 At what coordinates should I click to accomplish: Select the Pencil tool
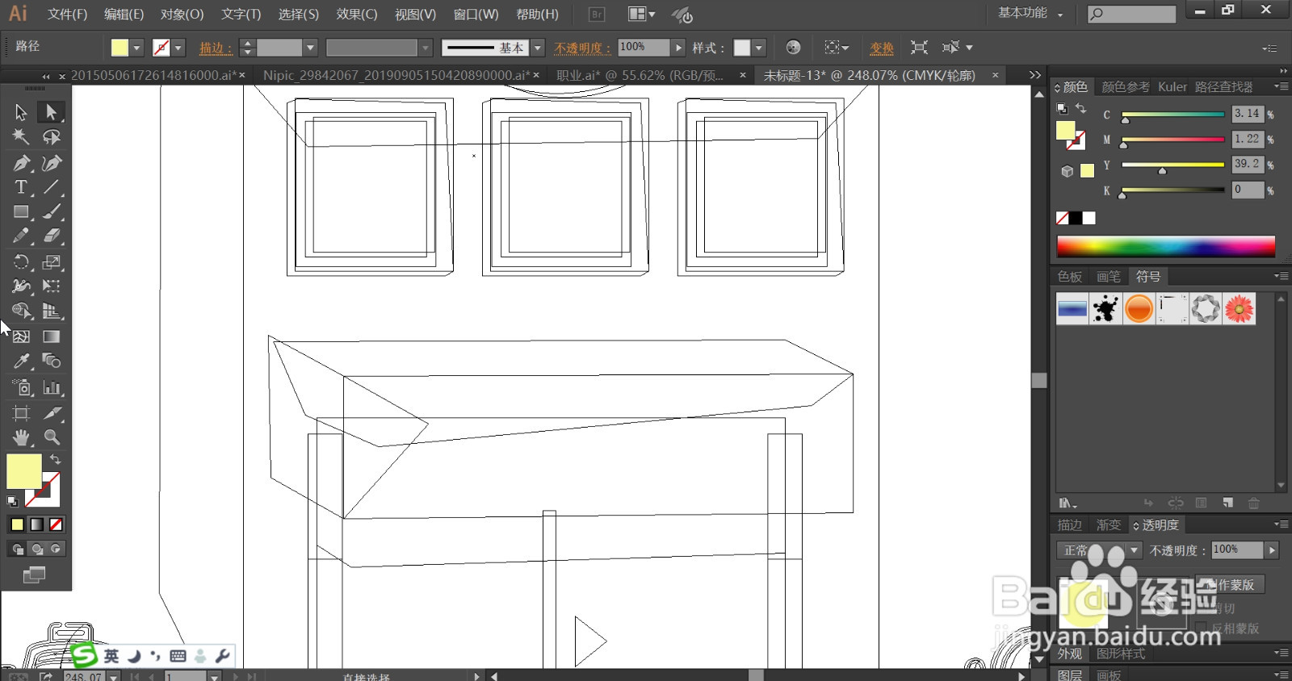pyautogui.click(x=21, y=236)
